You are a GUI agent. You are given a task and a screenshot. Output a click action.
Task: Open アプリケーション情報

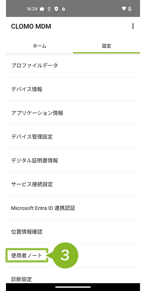point(73,113)
